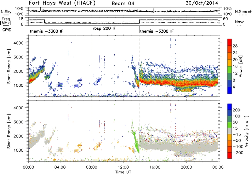
Task: Click the 'Freq. [MHz]' axis label
Action: [6, 21]
